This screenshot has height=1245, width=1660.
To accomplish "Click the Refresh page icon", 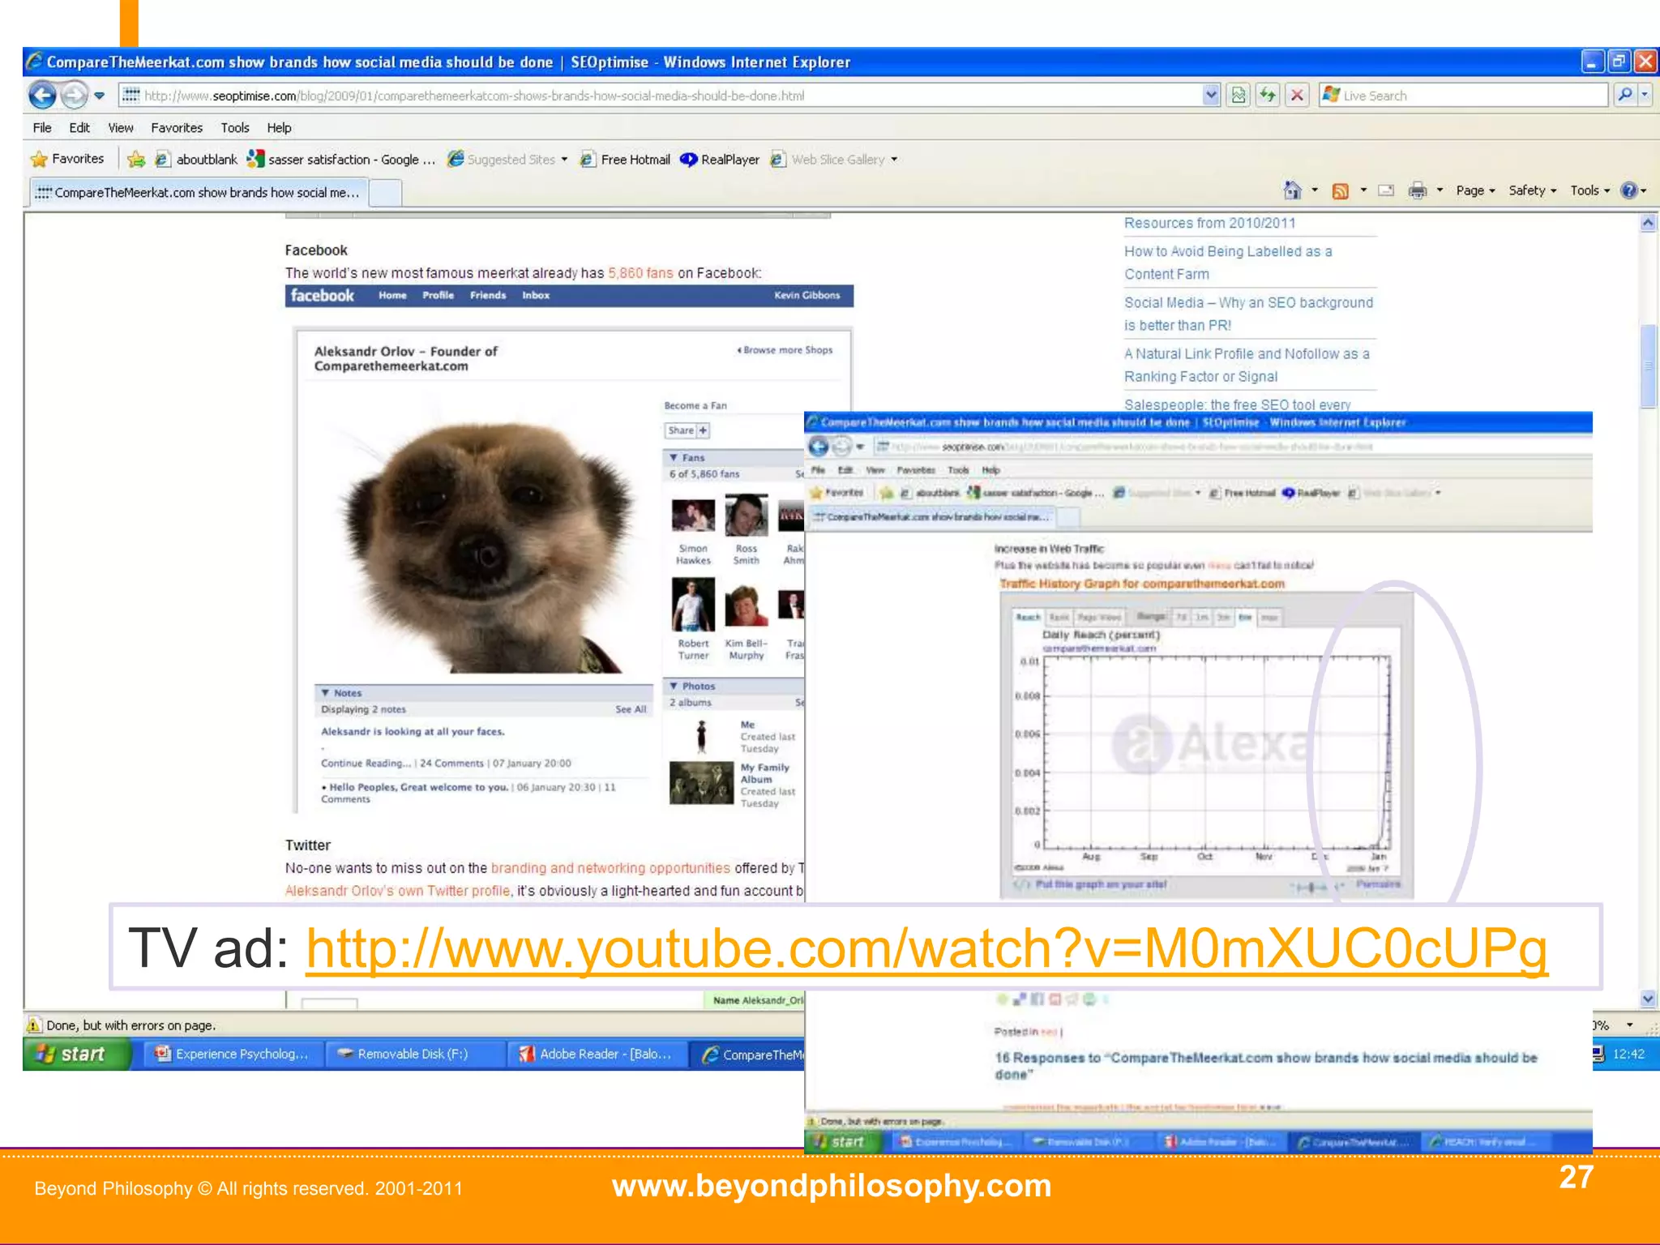I will [x=1268, y=96].
